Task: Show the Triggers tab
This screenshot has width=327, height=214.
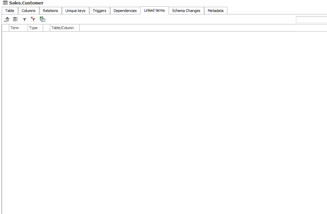Action: [100, 11]
